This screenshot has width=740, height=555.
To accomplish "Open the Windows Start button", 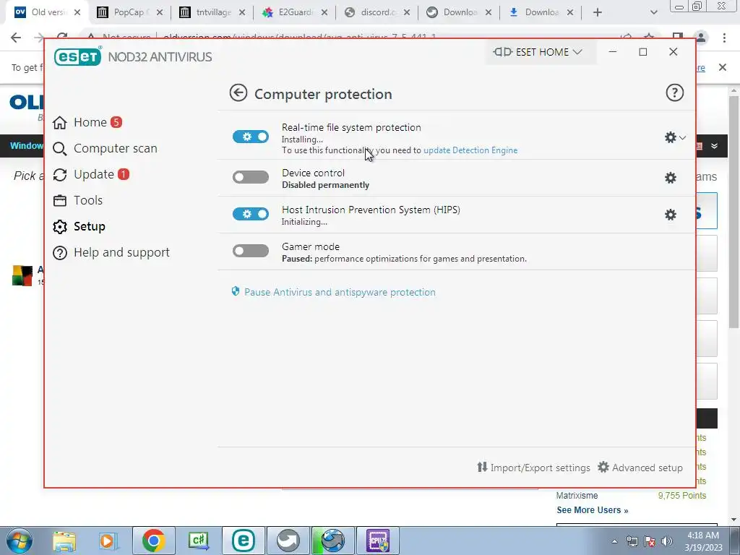I will (19, 541).
